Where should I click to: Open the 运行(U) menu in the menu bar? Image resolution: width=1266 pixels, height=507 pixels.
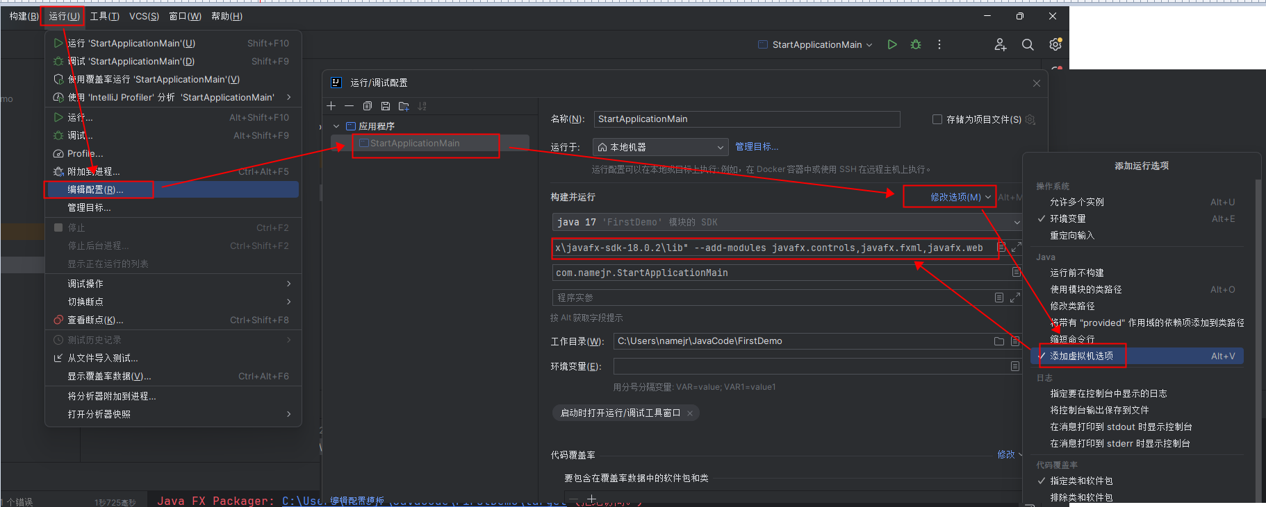(x=64, y=16)
